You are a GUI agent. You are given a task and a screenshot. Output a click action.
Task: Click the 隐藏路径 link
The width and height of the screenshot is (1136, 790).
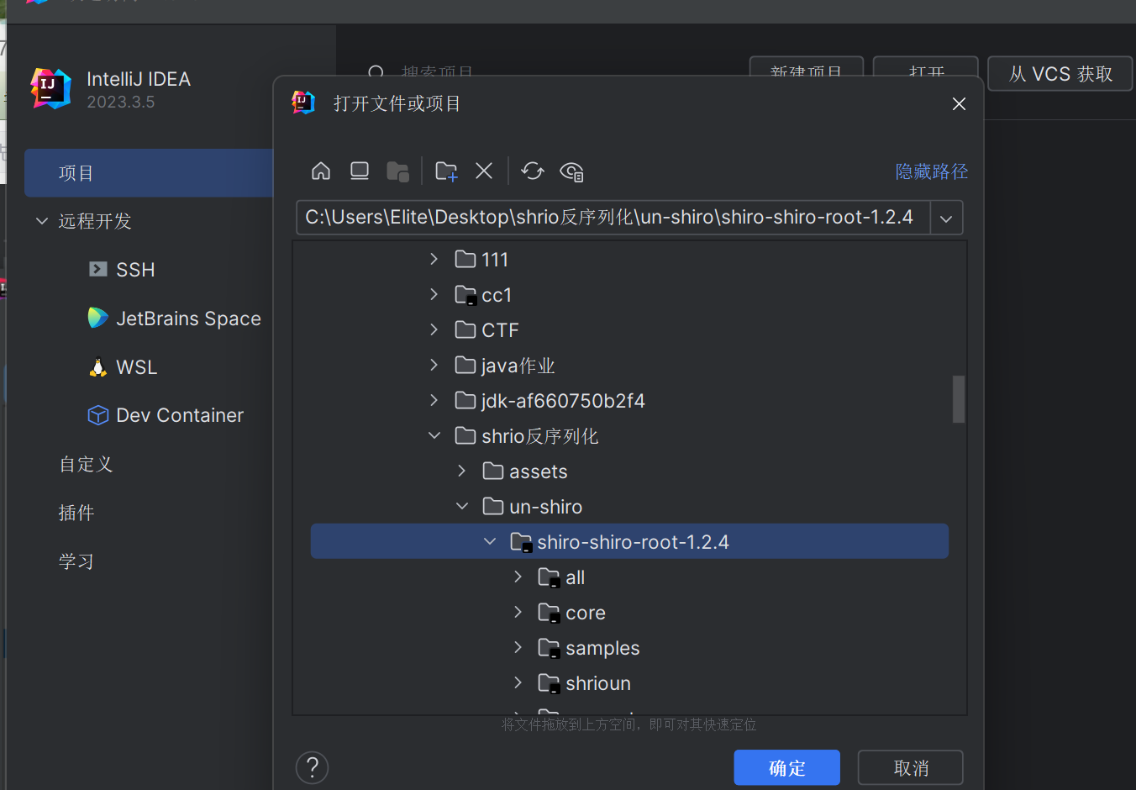(932, 171)
